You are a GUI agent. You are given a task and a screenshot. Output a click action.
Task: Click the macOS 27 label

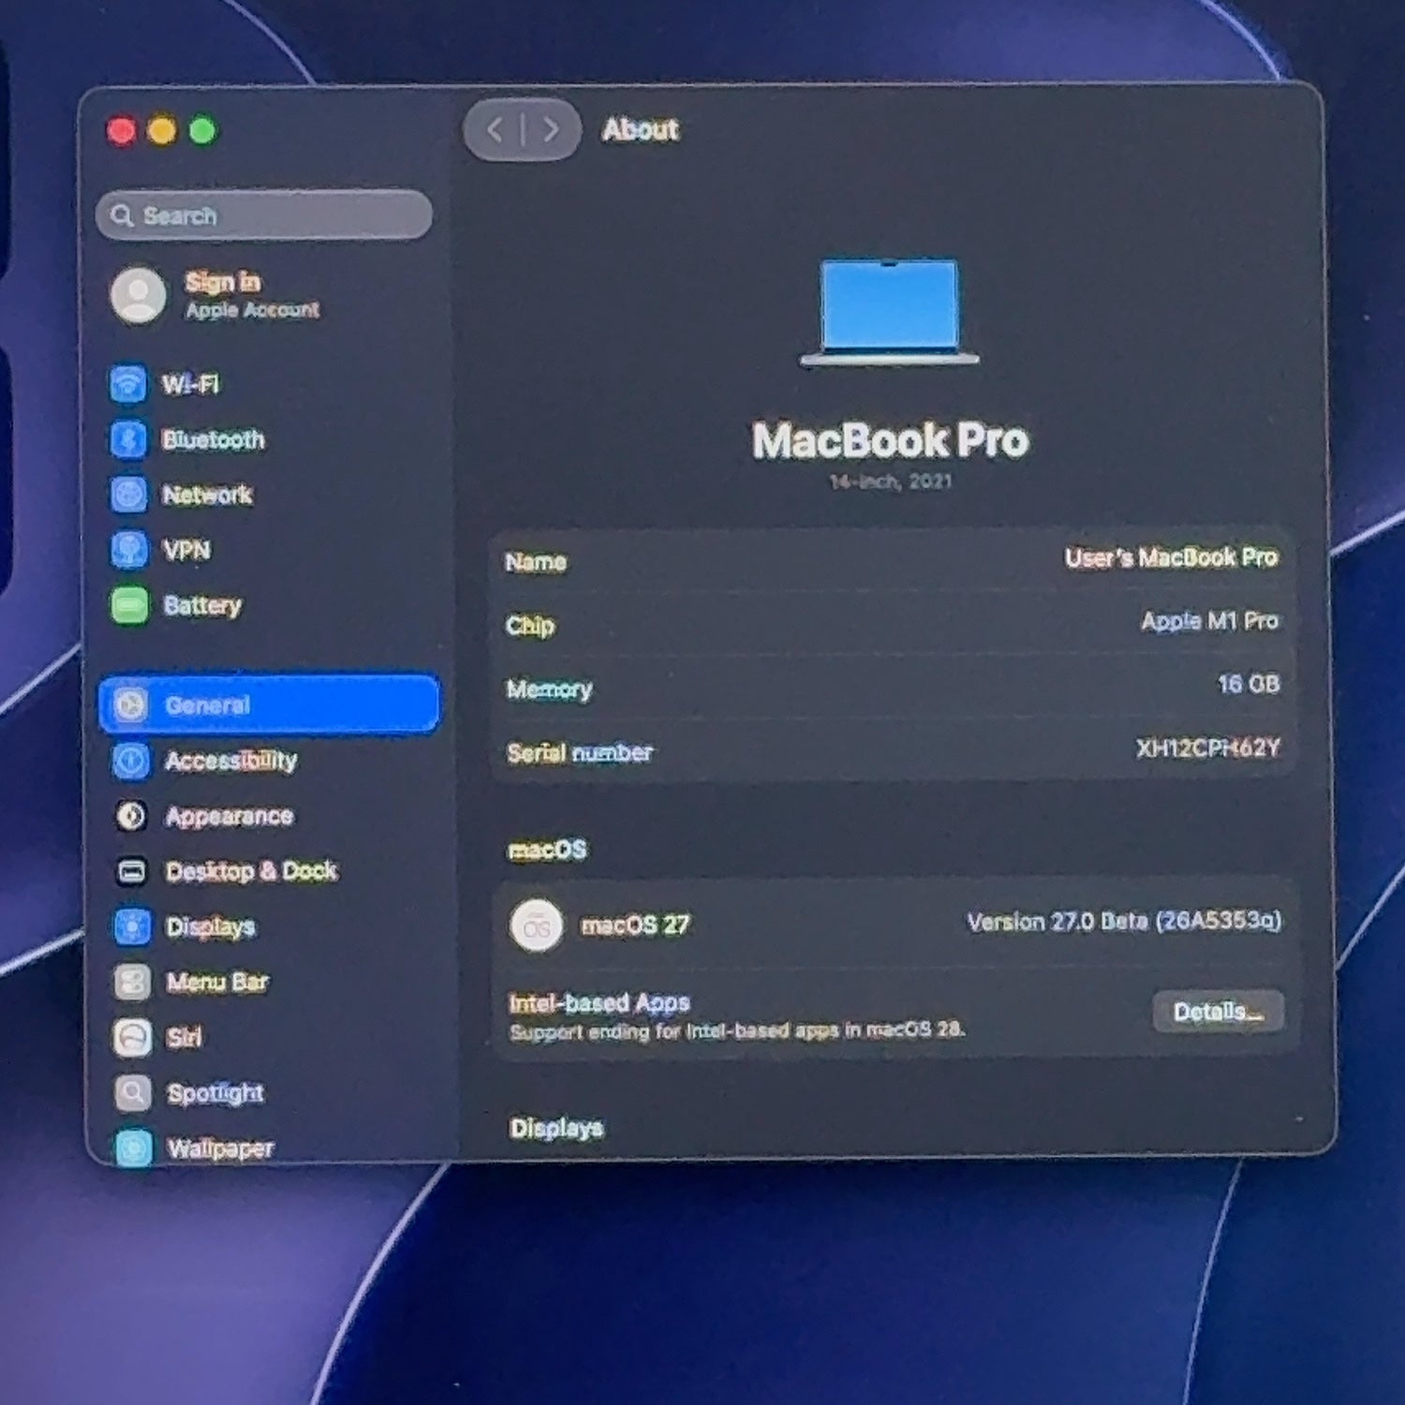pos(635,925)
